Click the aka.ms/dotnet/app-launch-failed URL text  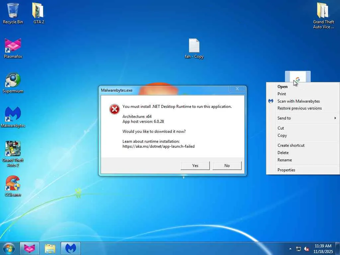click(158, 146)
